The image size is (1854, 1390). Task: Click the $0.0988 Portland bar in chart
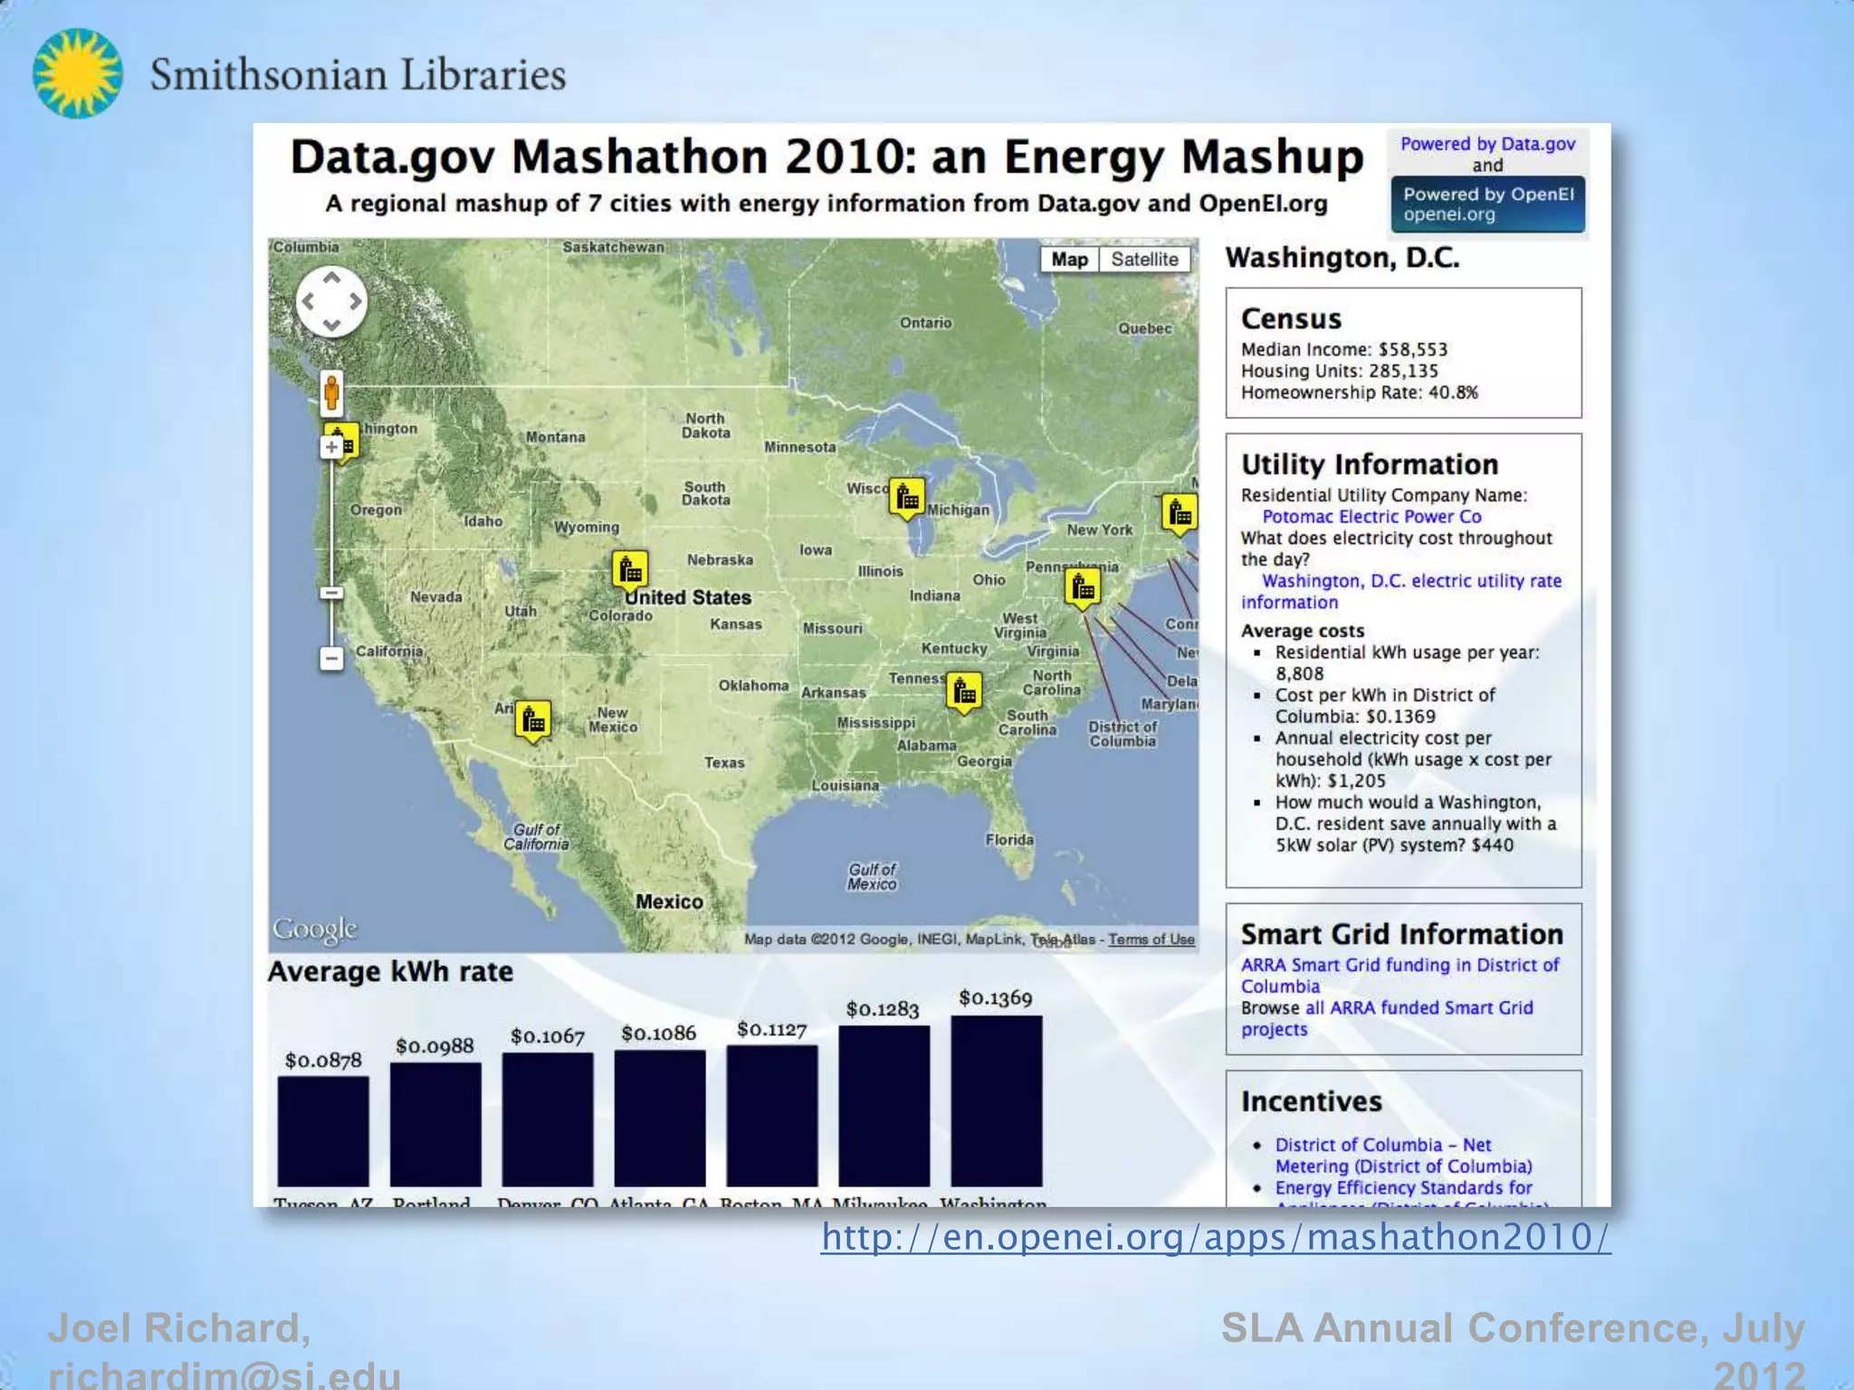pyautogui.click(x=435, y=1124)
